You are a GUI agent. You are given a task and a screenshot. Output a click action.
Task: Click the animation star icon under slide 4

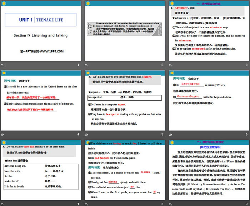point(2,135)
